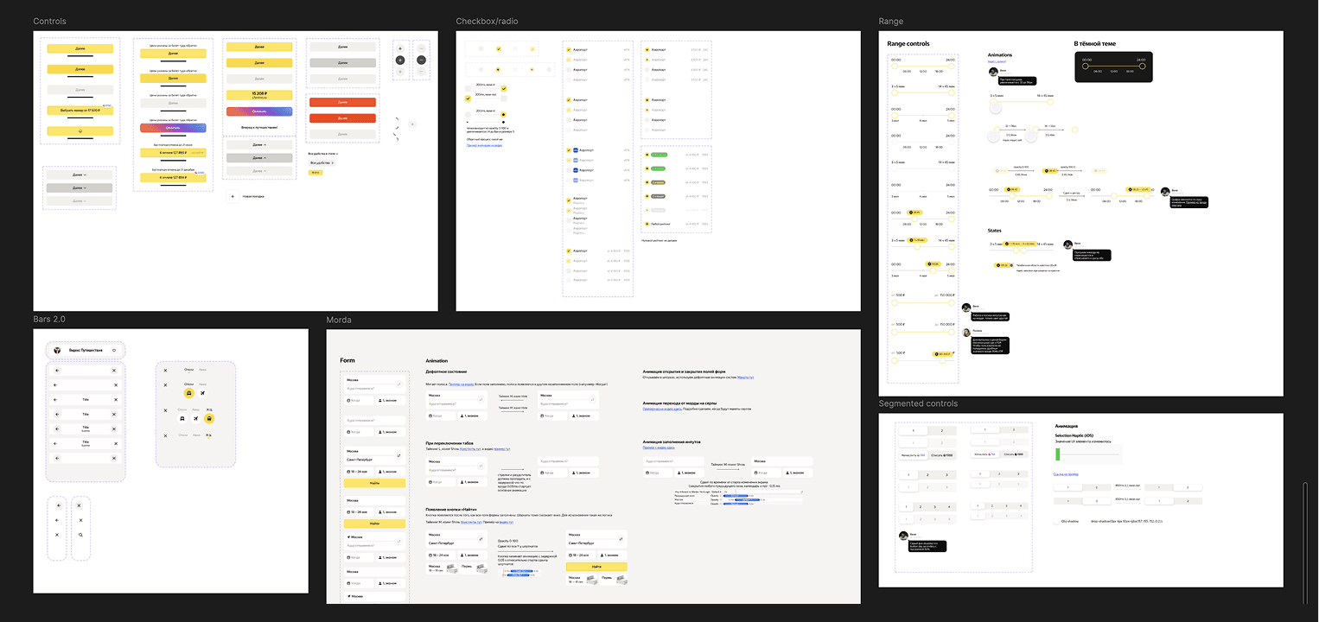Click the plus icon beside Новая поездка
This screenshot has height=622, width=1319.
pos(233,196)
